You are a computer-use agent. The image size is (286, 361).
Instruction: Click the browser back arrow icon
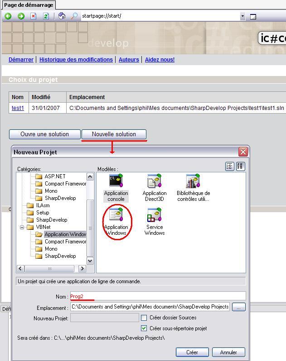tap(8, 16)
